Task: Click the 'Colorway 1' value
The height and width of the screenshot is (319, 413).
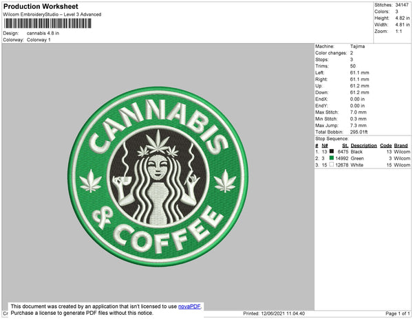Action: (39, 40)
